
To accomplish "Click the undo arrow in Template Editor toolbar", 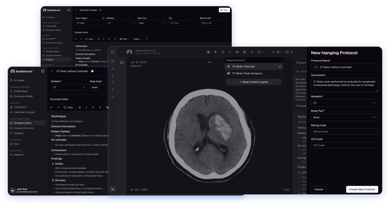I will coord(52,107).
